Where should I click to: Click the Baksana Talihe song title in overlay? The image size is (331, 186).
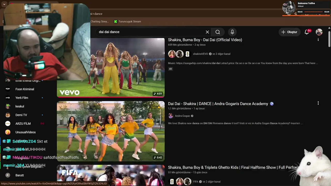point(306,3)
